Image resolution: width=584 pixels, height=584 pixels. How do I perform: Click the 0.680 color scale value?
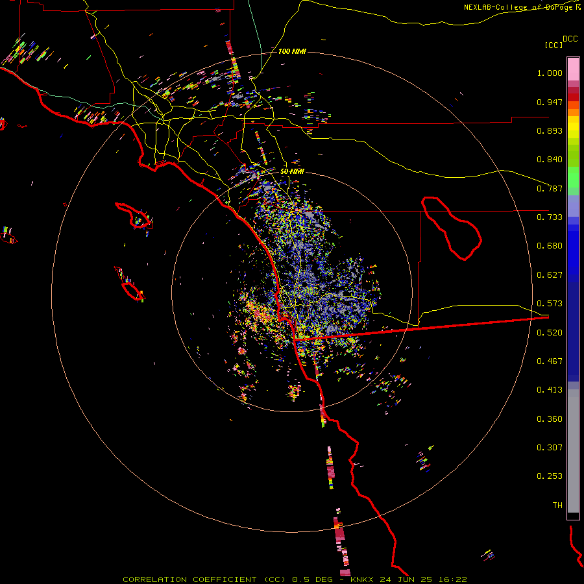[550, 246]
